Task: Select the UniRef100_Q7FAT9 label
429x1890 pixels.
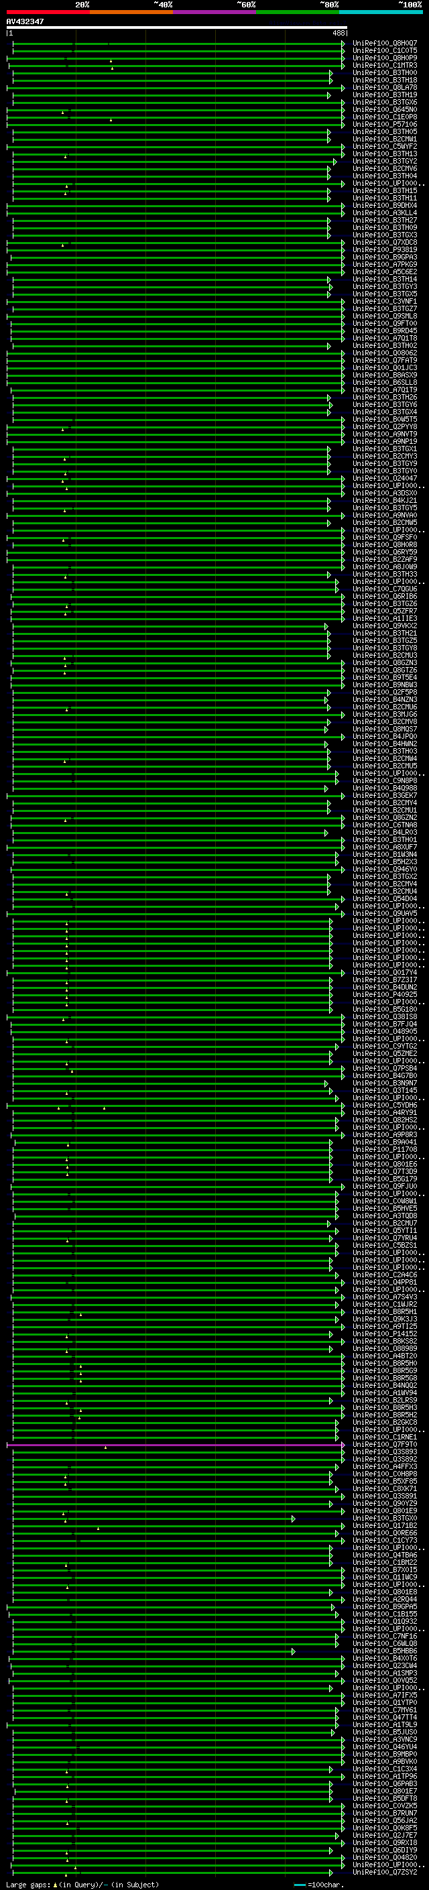Action: tap(385, 360)
